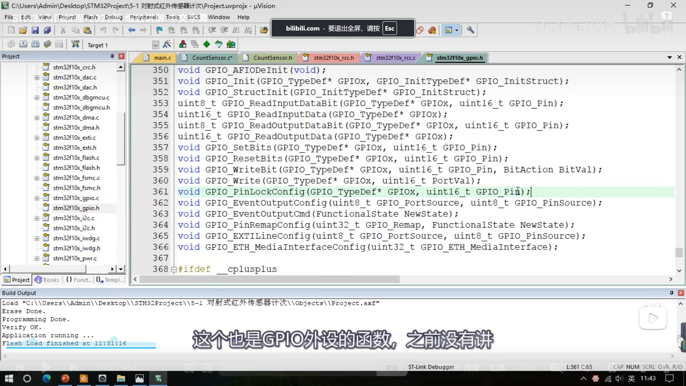The height and width of the screenshot is (386, 686).
Task: Click the Save All toolbar icon
Action: (47, 30)
